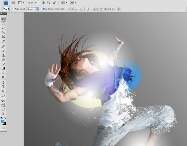Enable the Auto-Select checkbox
The width and height of the screenshot is (187, 146).
pos(13,9)
